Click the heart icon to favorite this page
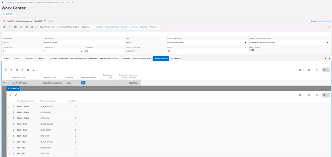The width and height of the screenshot is (332, 157). click(329, 27)
